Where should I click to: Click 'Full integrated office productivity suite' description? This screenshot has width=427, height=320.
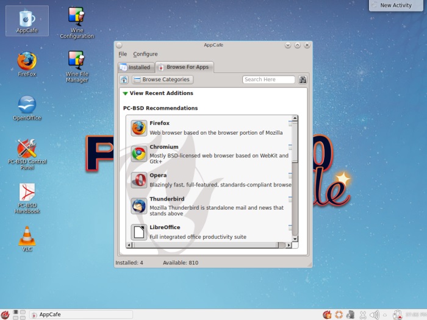point(198,237)
